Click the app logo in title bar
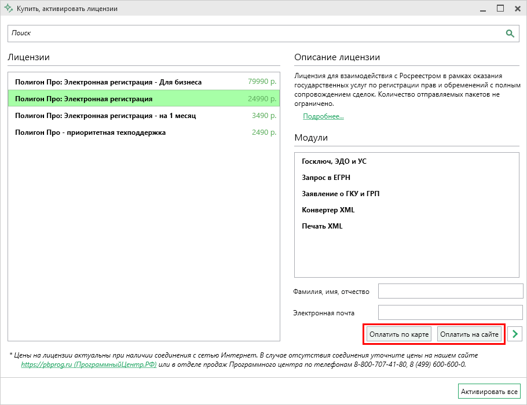527x405 pixels. [9, 9]
